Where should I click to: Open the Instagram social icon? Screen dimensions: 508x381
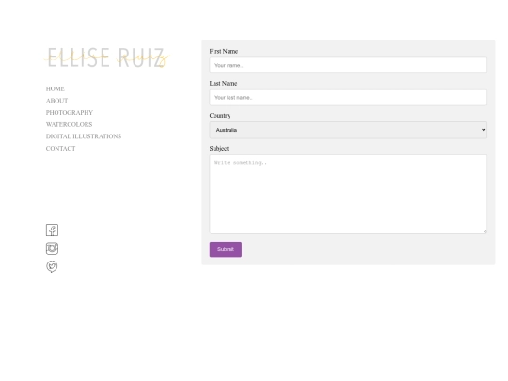[52, 248]
